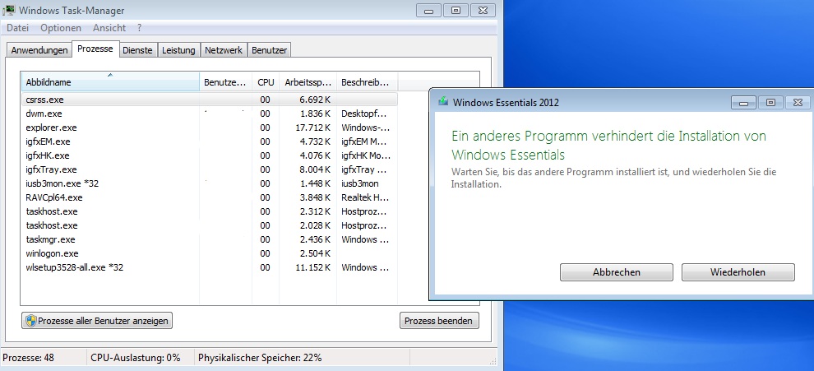Open the Ansicht menu
814x371 pixels.
(x=109, y=28)
